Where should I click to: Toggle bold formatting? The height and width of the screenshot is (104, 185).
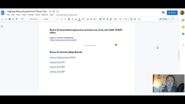(69, 19)
